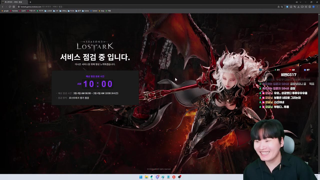Open the 치지직 bookmark
This screenshot has width=320, height=180.
pos(40,11)
